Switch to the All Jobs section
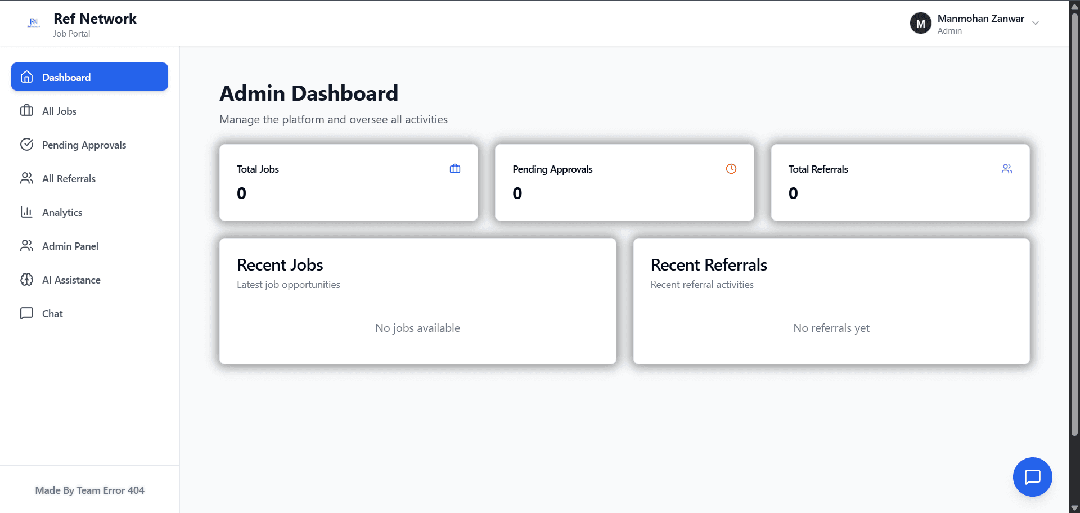 pyautogui.click(x=59, y=111)
